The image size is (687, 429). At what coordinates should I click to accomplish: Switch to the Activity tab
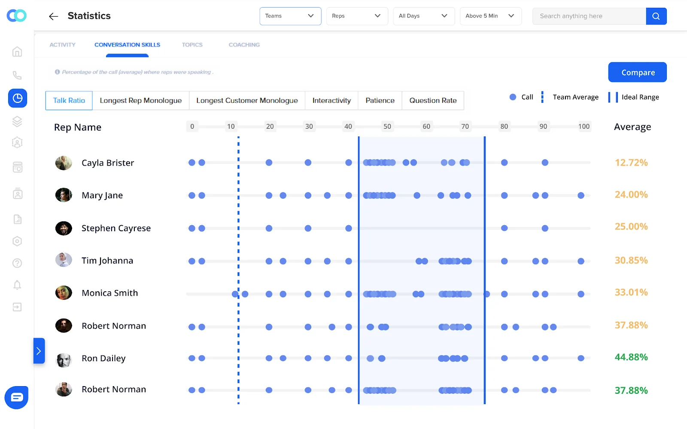pyautogui.click(x=62, y=45)
